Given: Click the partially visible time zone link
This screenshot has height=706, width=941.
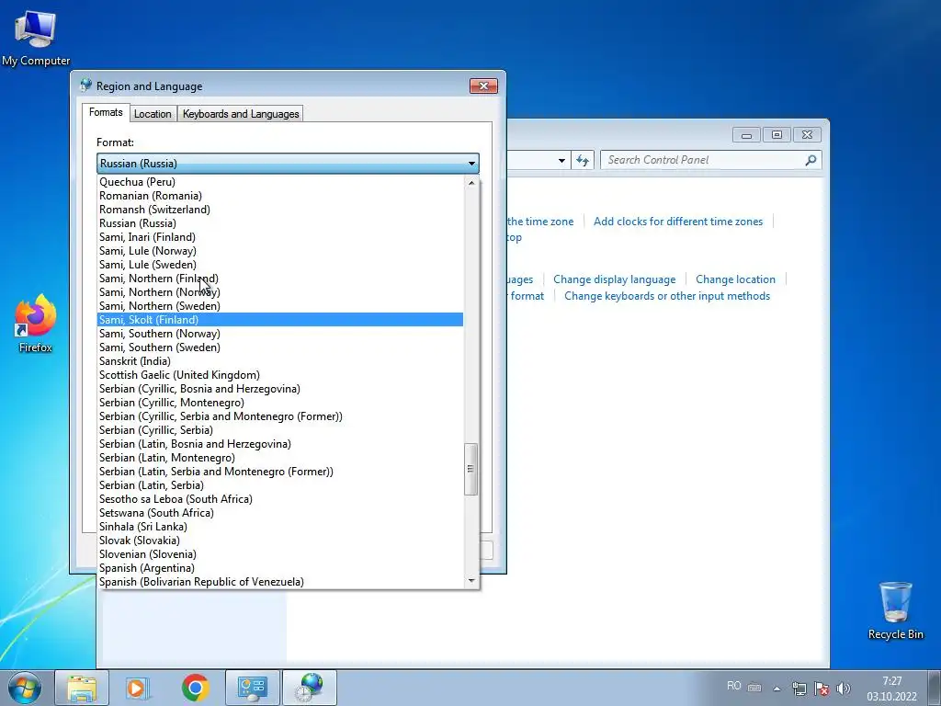Looking at the screenshot, I should [x=540, y=222].
